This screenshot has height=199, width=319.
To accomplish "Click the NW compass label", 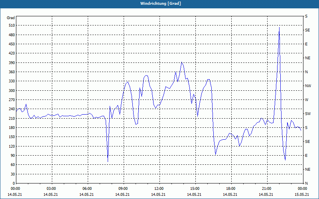I will coord(308,86).
